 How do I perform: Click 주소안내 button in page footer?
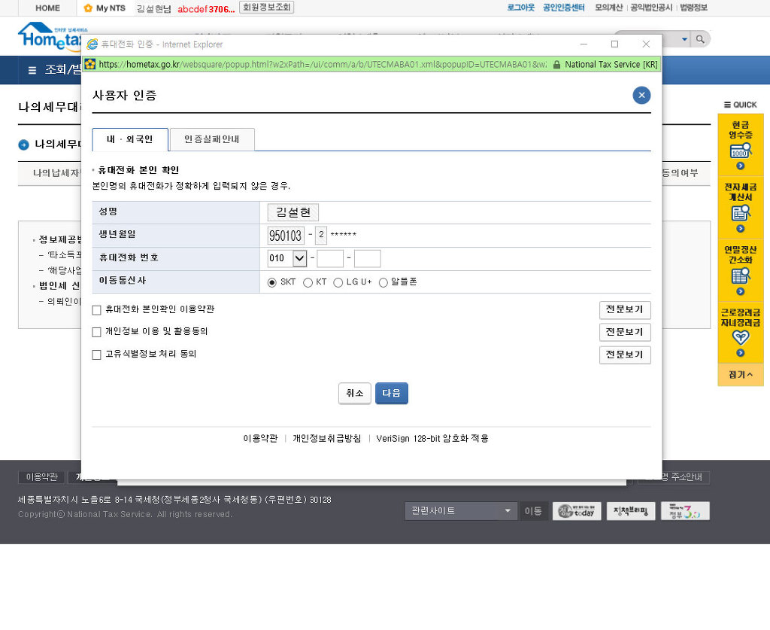[674, 477]
